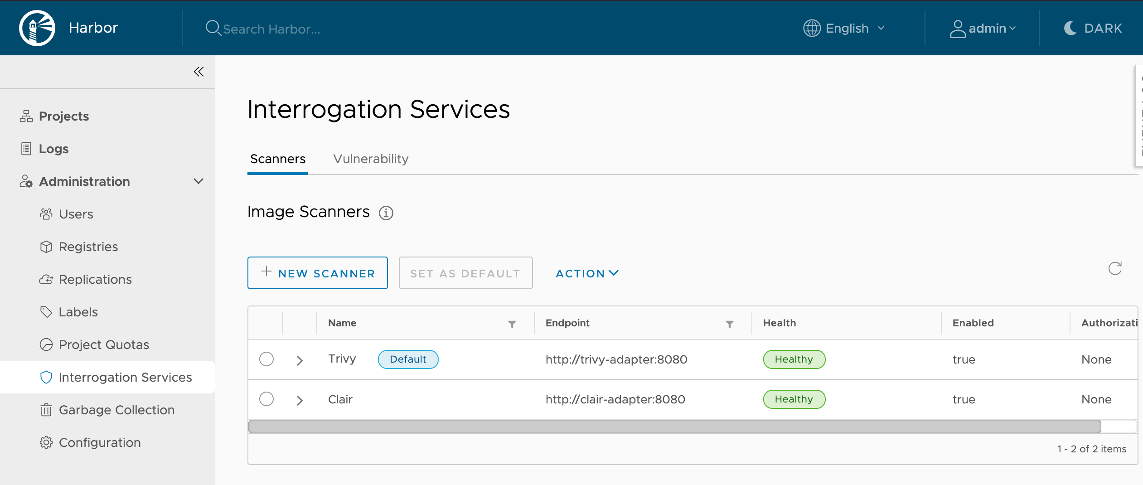Click the globe language icon
Viewport: 1143px width, 485px height.
coord(812,28)
